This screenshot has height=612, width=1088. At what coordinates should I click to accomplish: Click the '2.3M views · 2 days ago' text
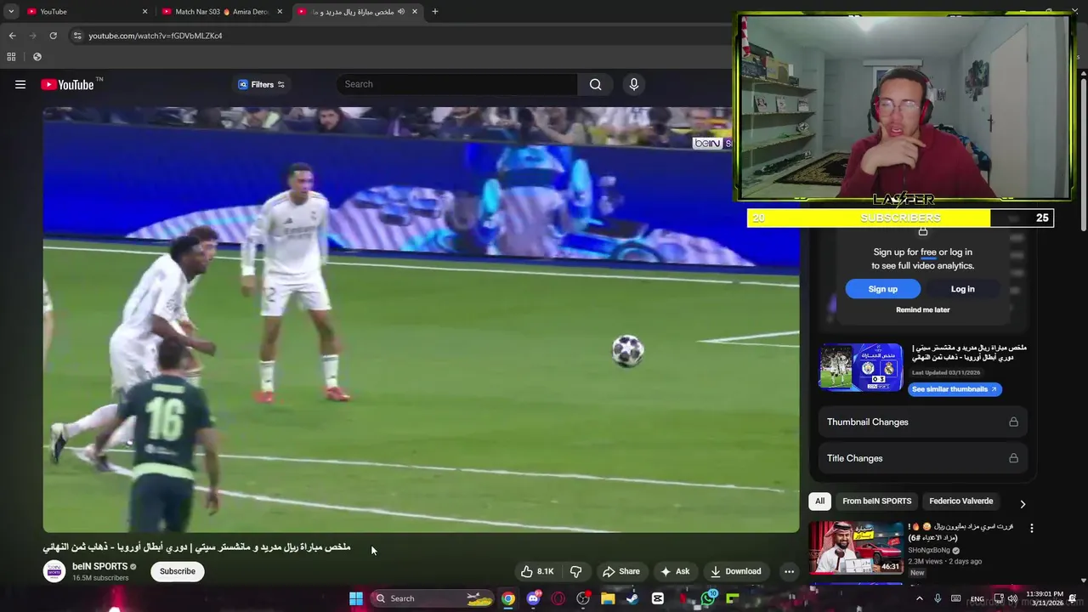[944, 562]
